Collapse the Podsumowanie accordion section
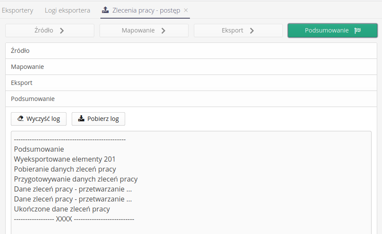The width and height of the screenshot is (382, 234). [x=191, y=99]
